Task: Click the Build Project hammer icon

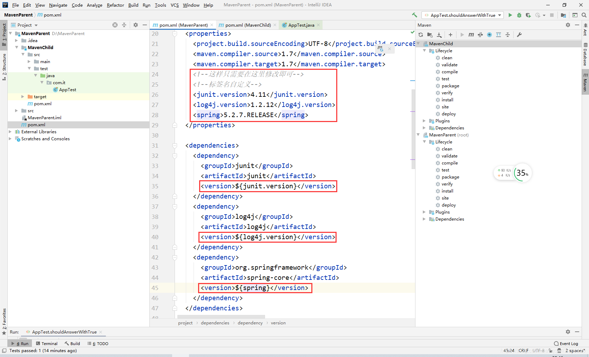Action: coord(415,15)
